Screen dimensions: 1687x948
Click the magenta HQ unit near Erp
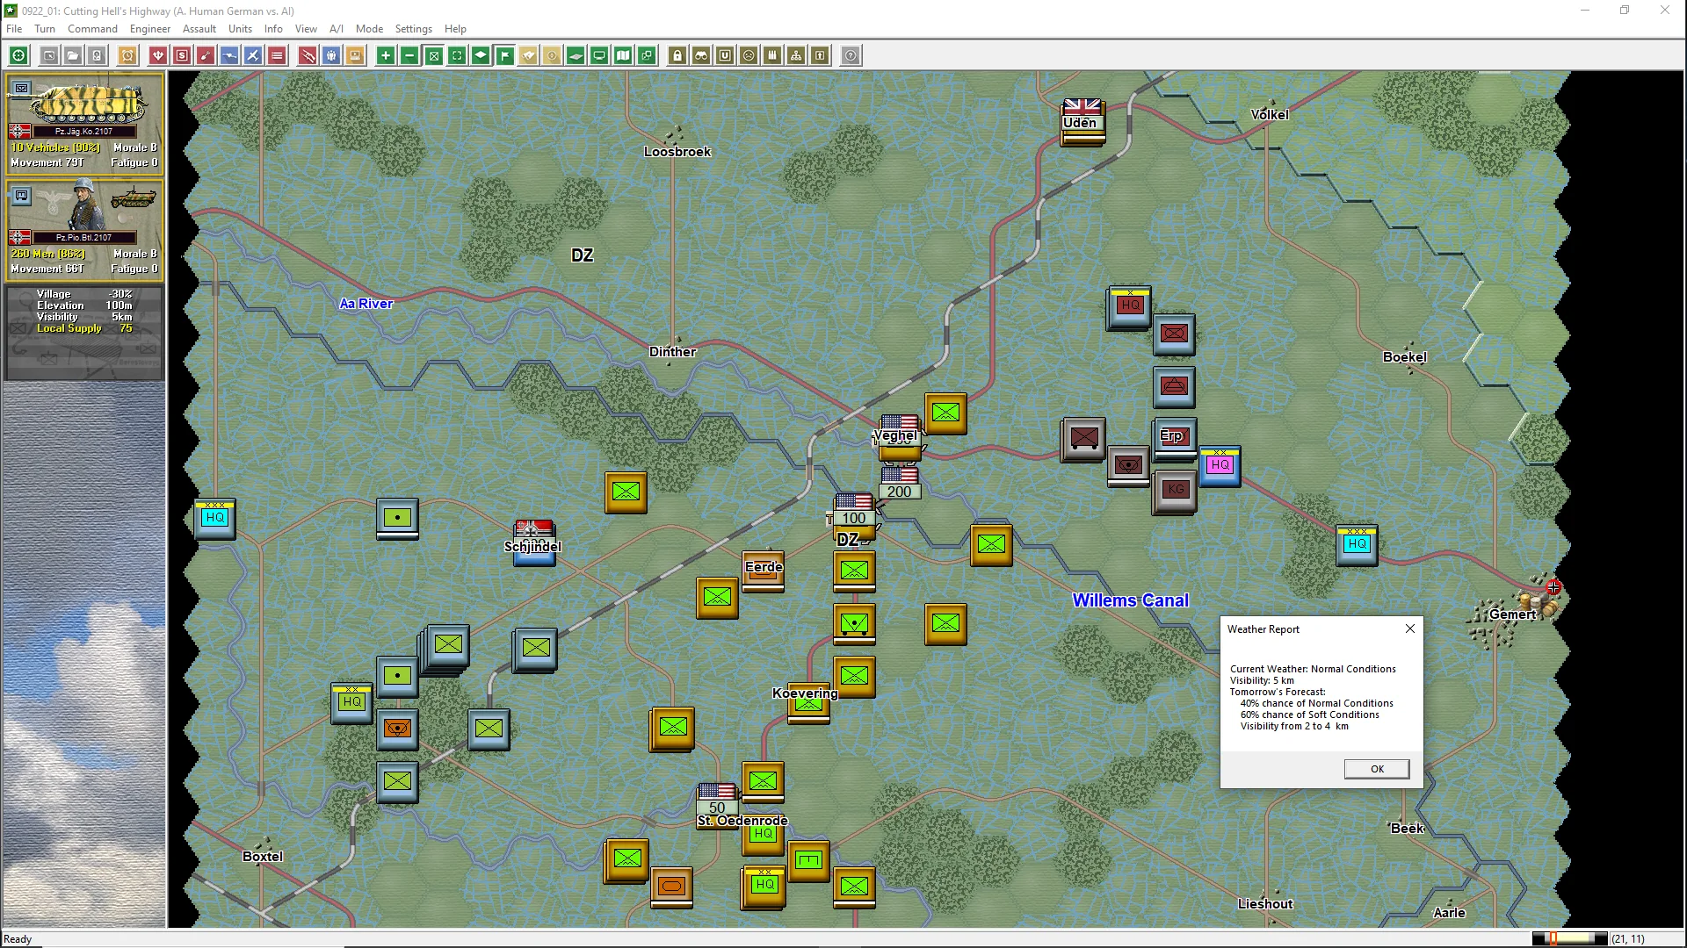[1220, 466]
